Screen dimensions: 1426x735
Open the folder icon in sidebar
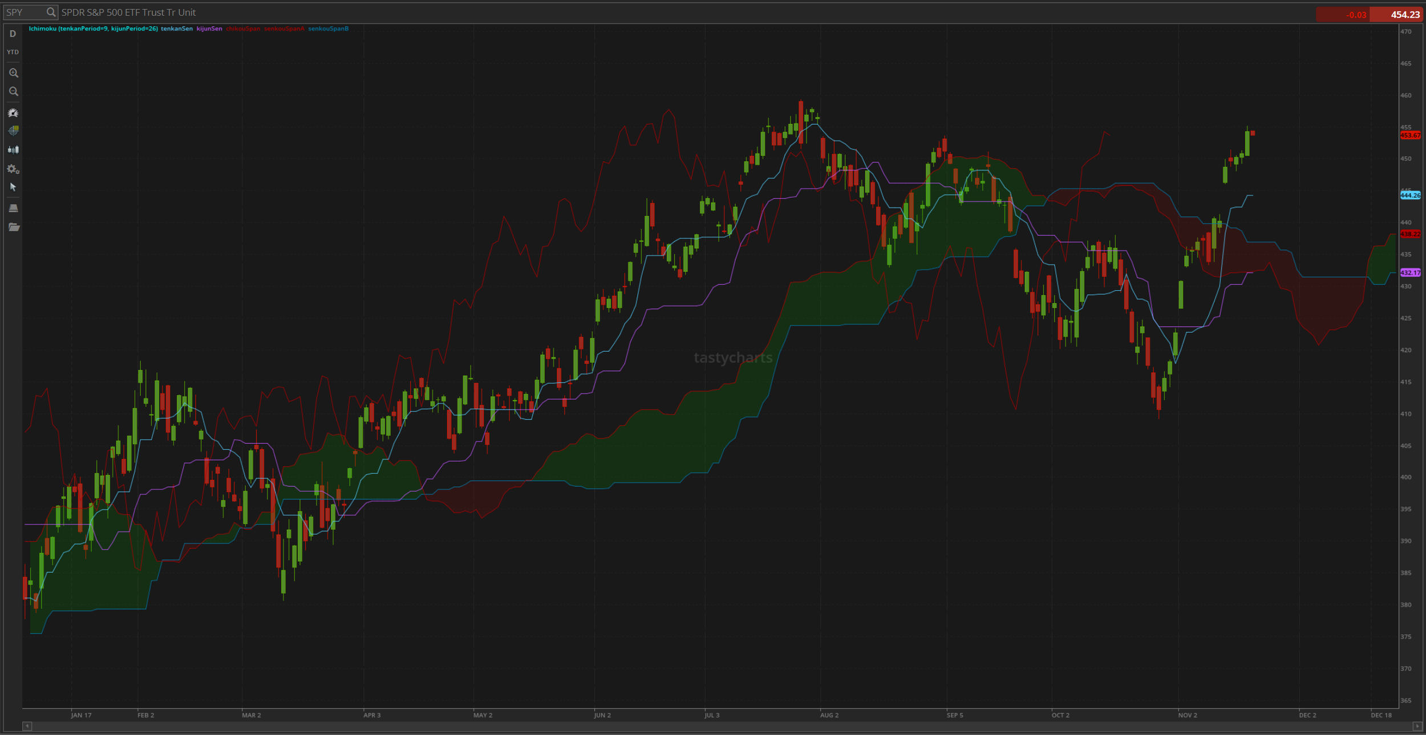point(13,228)
